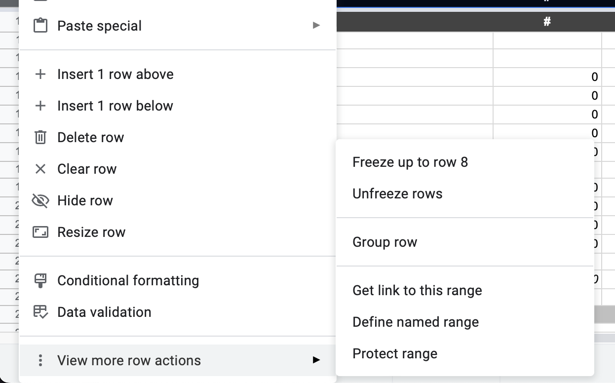Hide the selected row
Screen dimensions: 615x383
[85, 200]
